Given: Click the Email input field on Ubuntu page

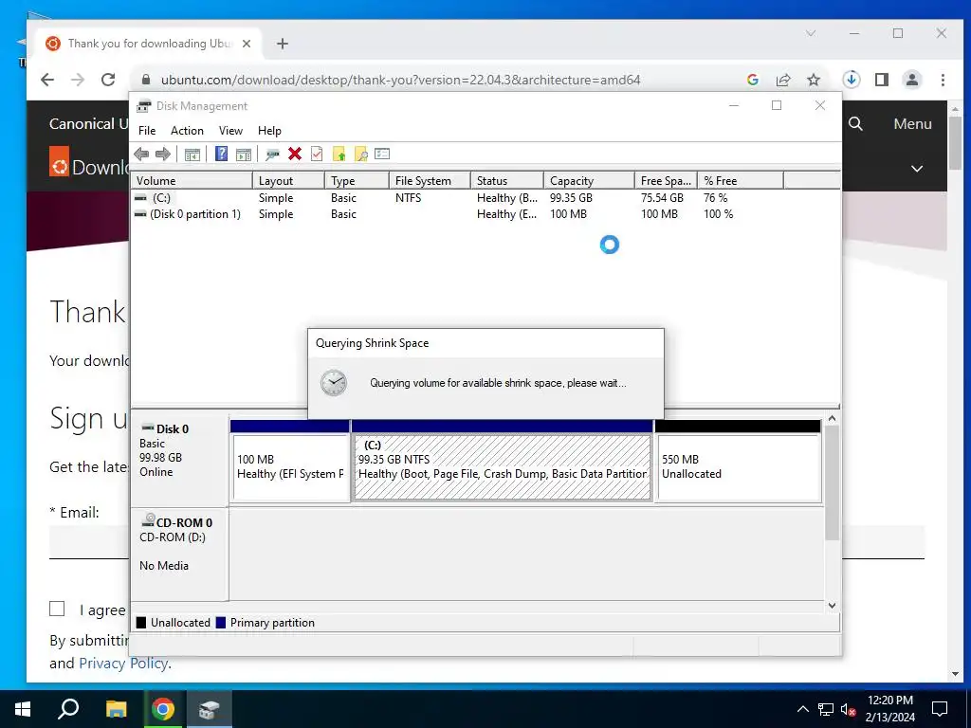Looking at the screenshot, I should pos(486,542).
